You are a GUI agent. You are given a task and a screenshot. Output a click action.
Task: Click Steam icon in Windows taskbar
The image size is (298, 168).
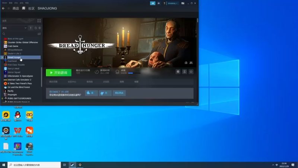72,165
